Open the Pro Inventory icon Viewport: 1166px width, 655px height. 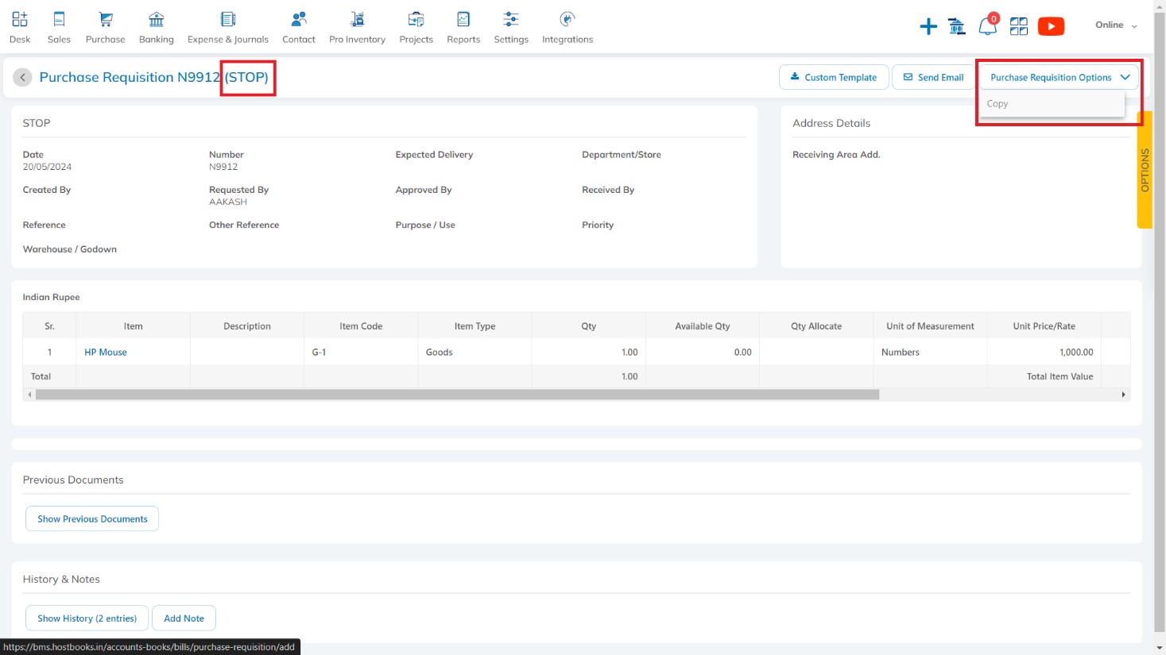(x=358, y=20)
